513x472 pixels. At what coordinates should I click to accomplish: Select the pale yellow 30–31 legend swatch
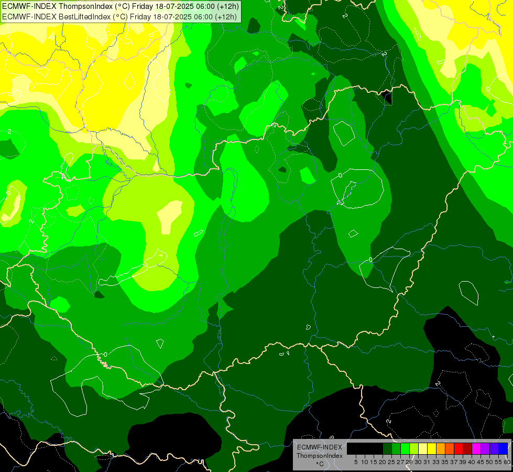(x=423, y=448)
